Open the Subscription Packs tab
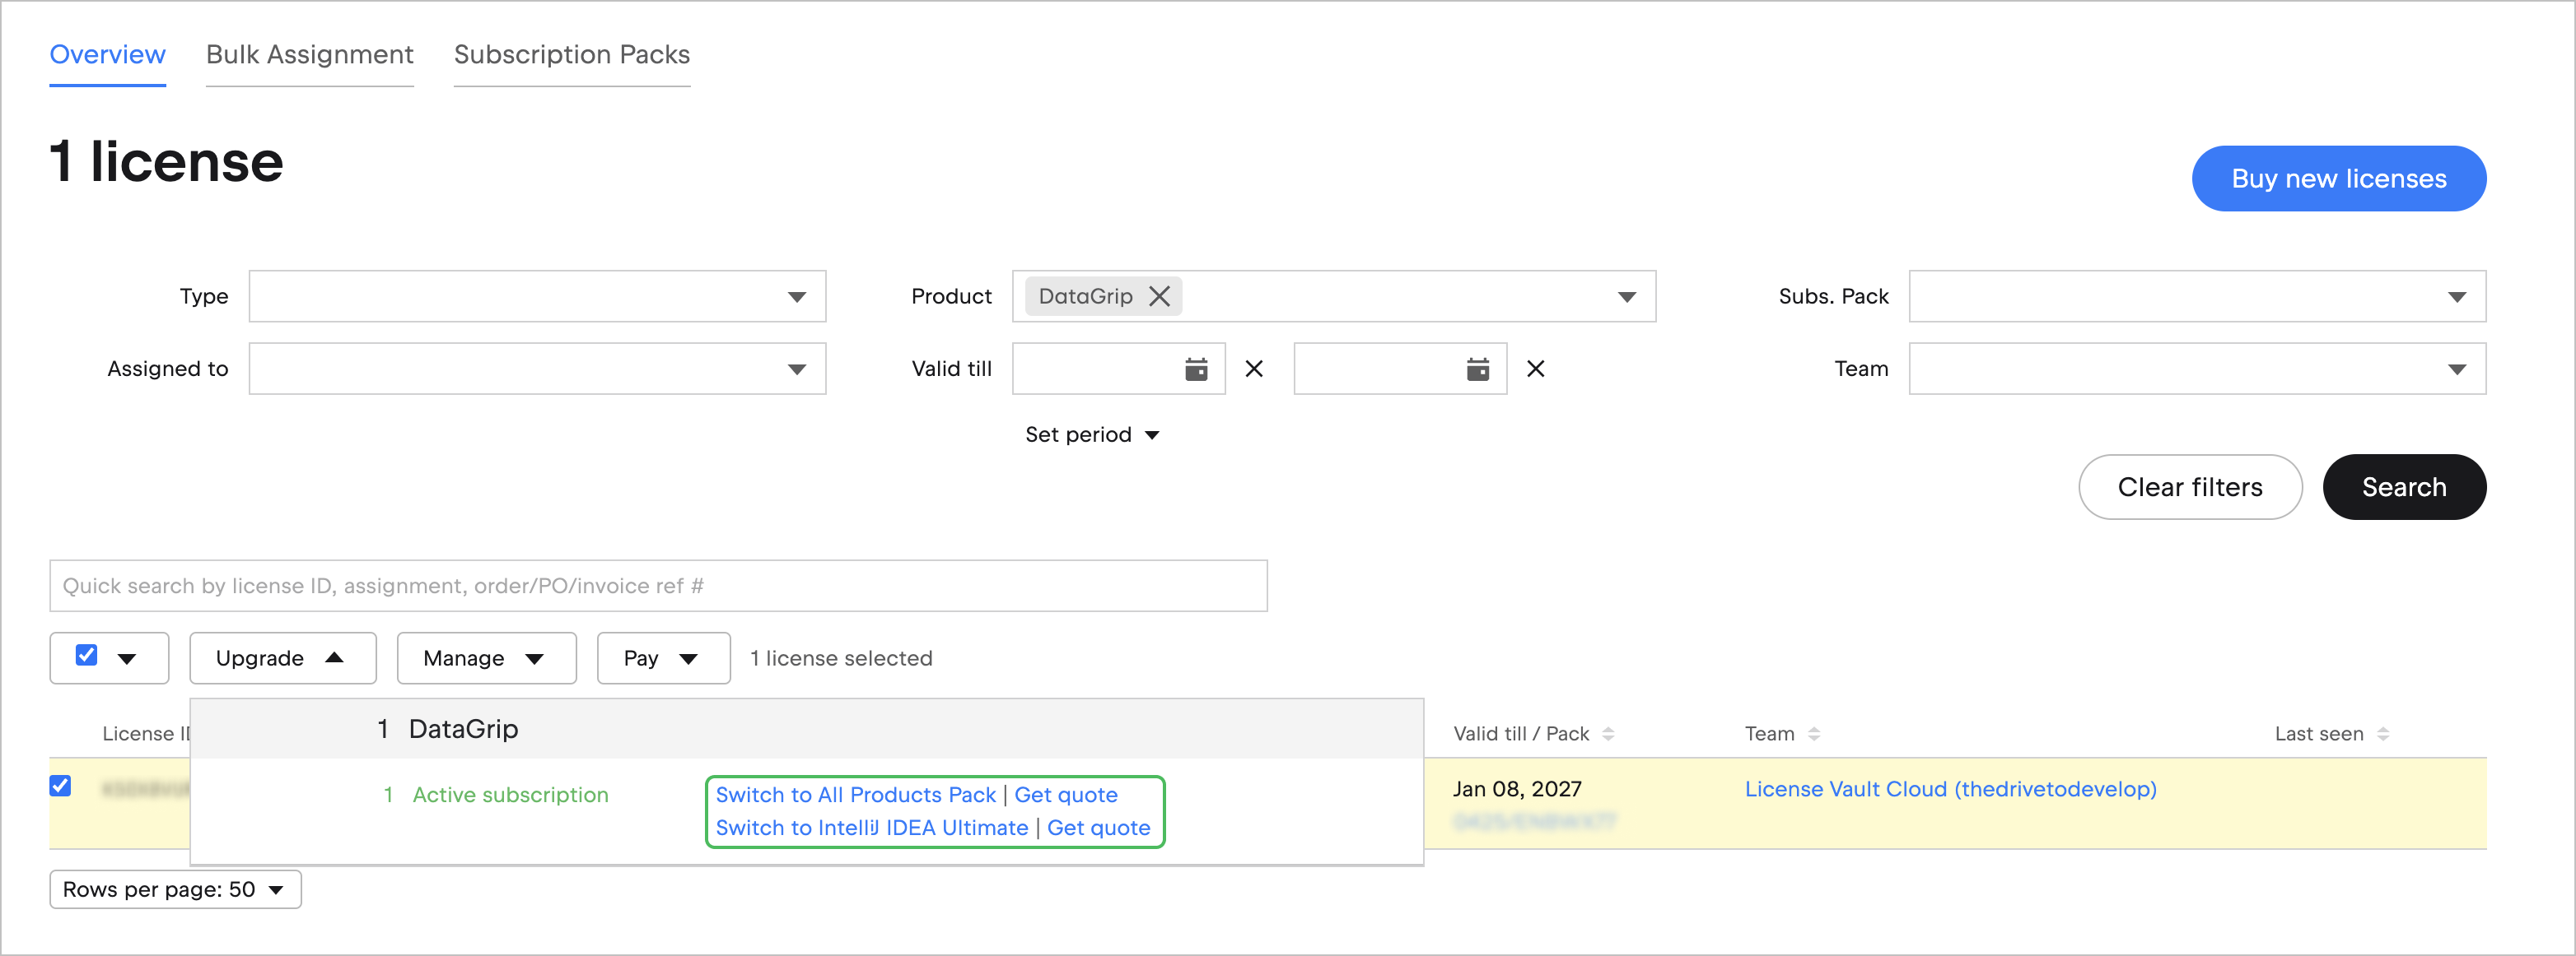 click(572, 55)
